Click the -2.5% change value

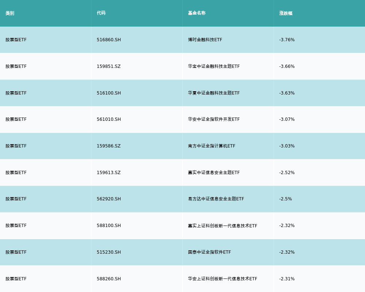tap(285, 199)
